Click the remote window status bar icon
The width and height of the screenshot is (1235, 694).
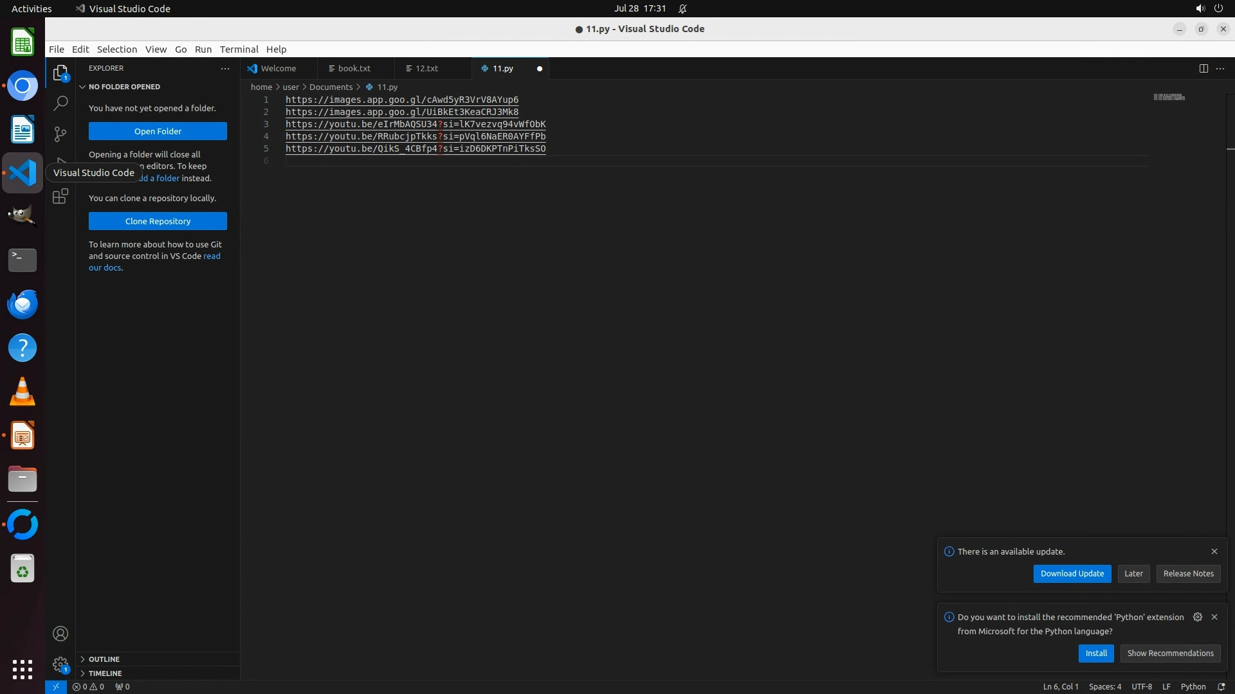tap(56, 686)
